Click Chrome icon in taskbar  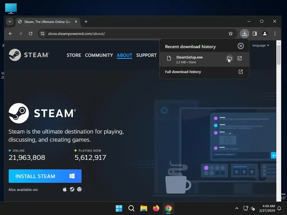[168, 208]
